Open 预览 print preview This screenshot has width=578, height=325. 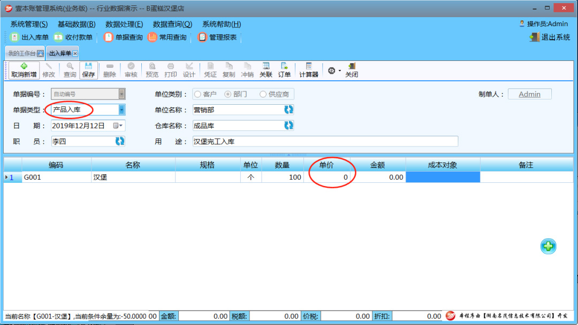[x=152, y=71]
